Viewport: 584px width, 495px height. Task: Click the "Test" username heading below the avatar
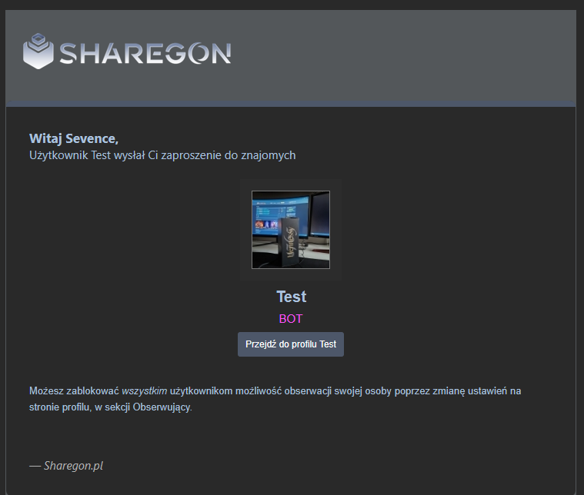click(291, 297)
